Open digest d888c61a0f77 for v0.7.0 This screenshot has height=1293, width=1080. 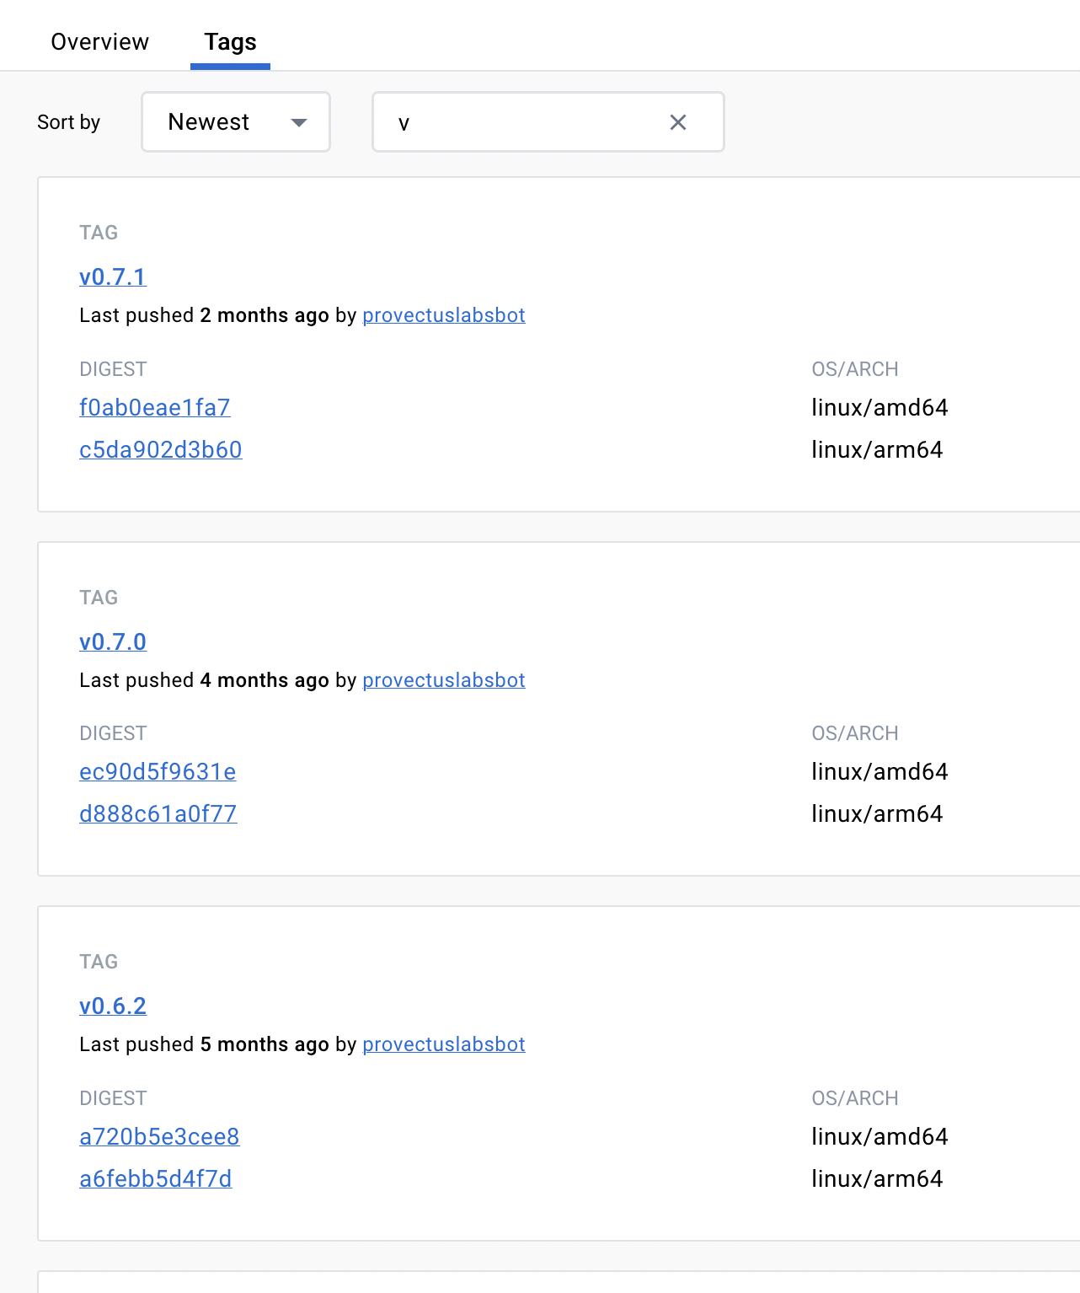158,814
